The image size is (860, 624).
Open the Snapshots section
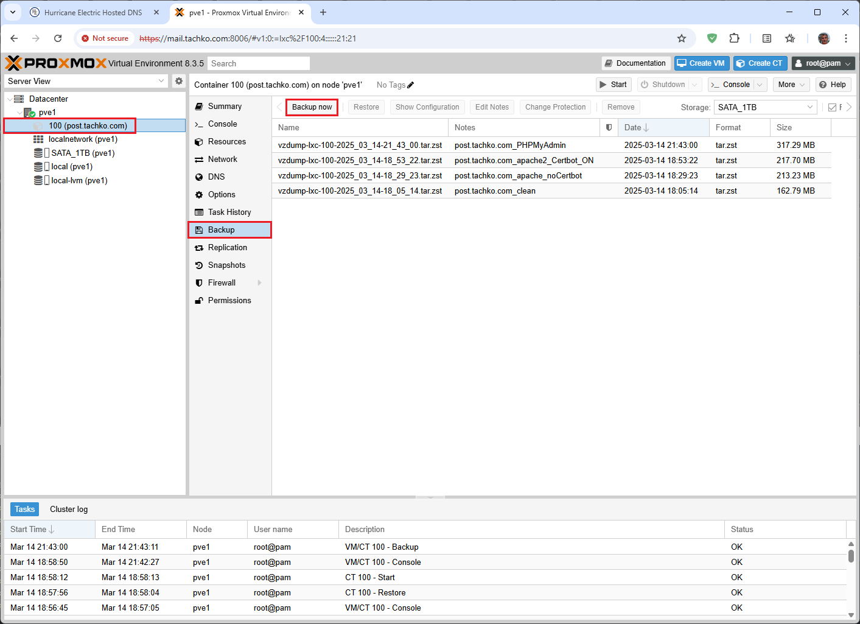point(230,265)
